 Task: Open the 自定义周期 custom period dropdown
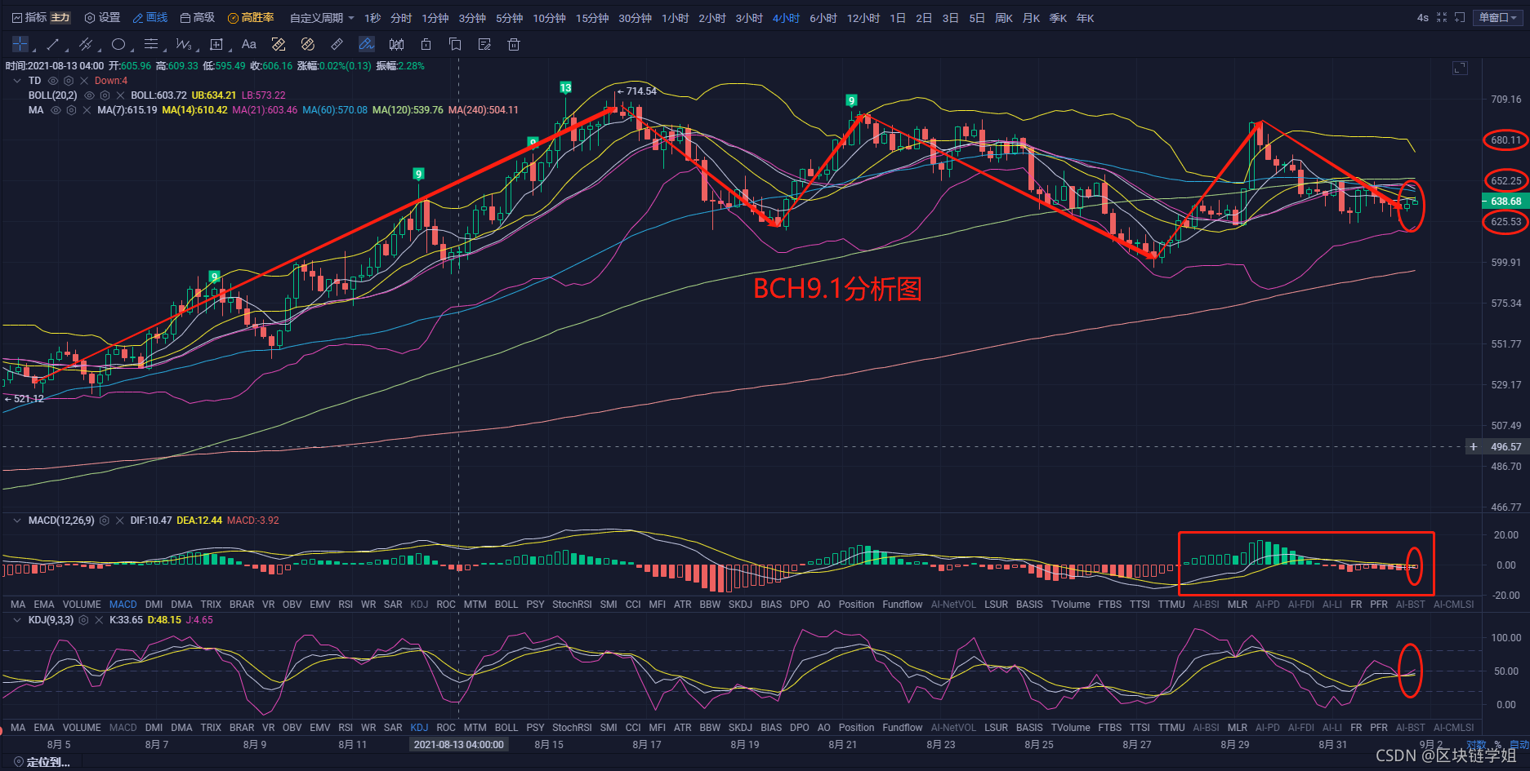322,18
